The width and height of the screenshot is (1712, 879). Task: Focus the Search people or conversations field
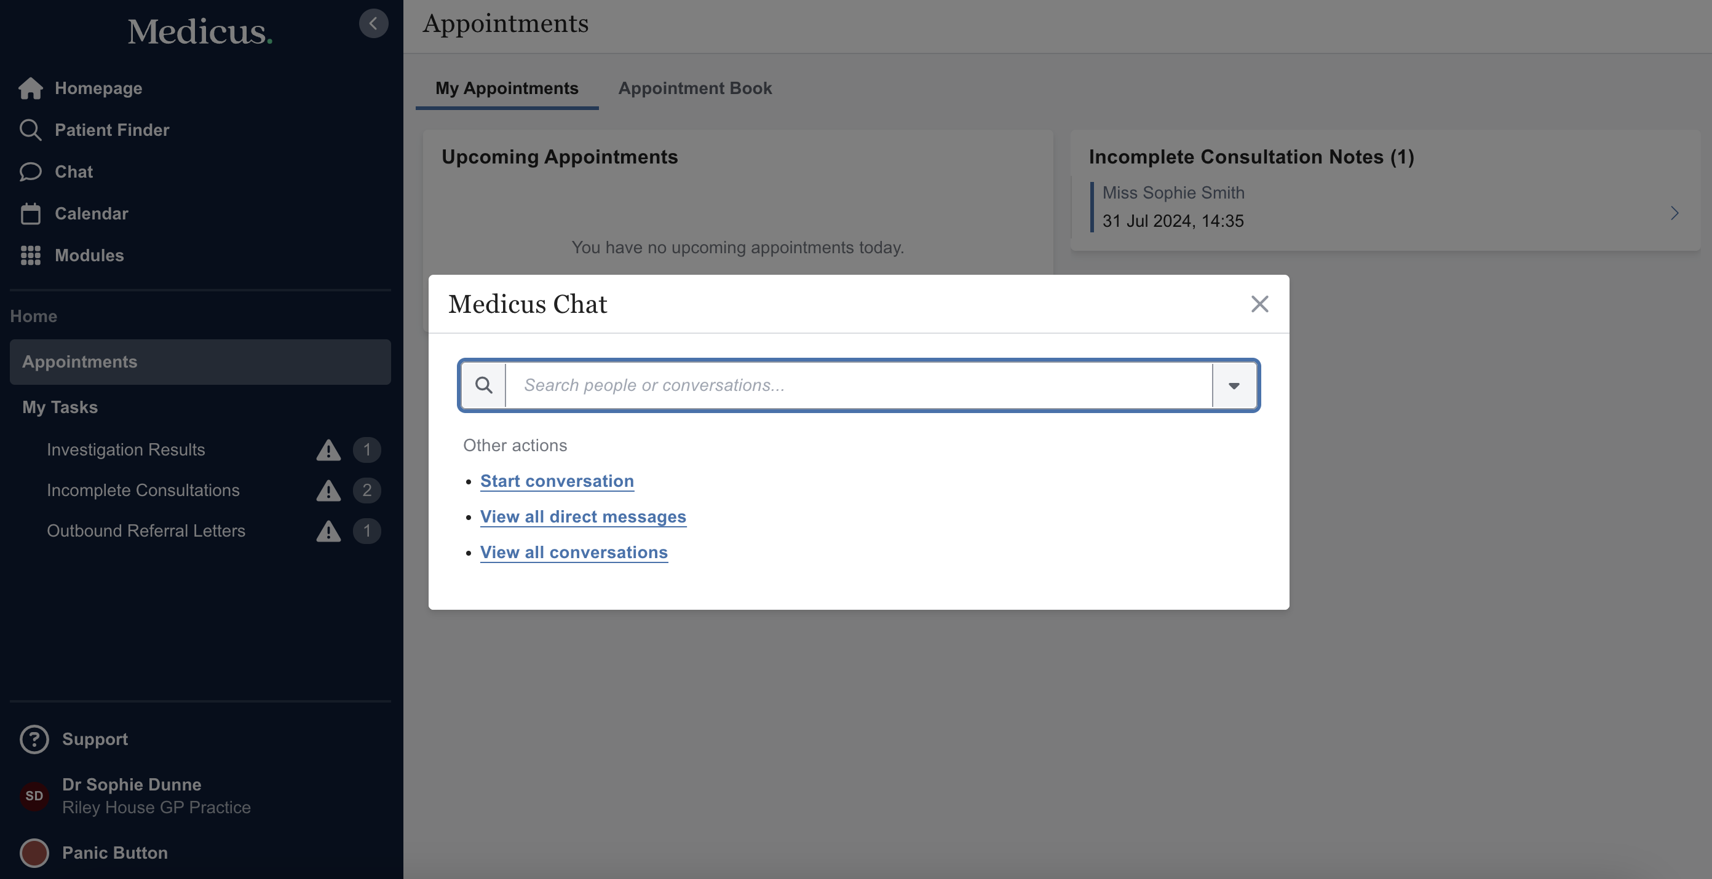point(857,385)
